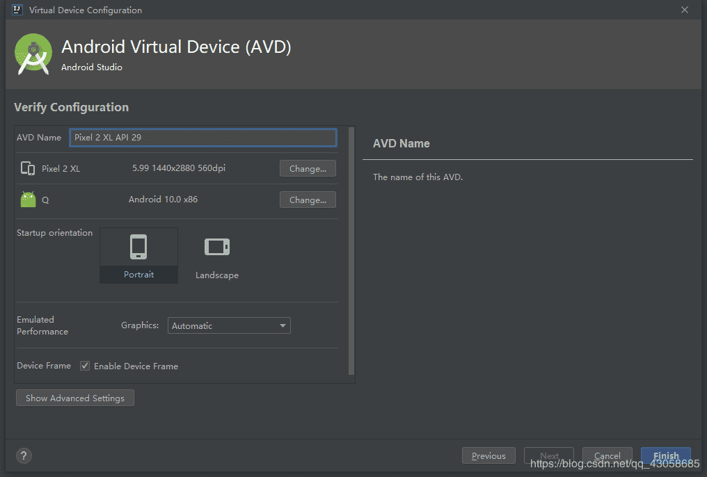Disable the Enable Device Frame checkbox
The image size is (707, 477).
pos(85,366)
